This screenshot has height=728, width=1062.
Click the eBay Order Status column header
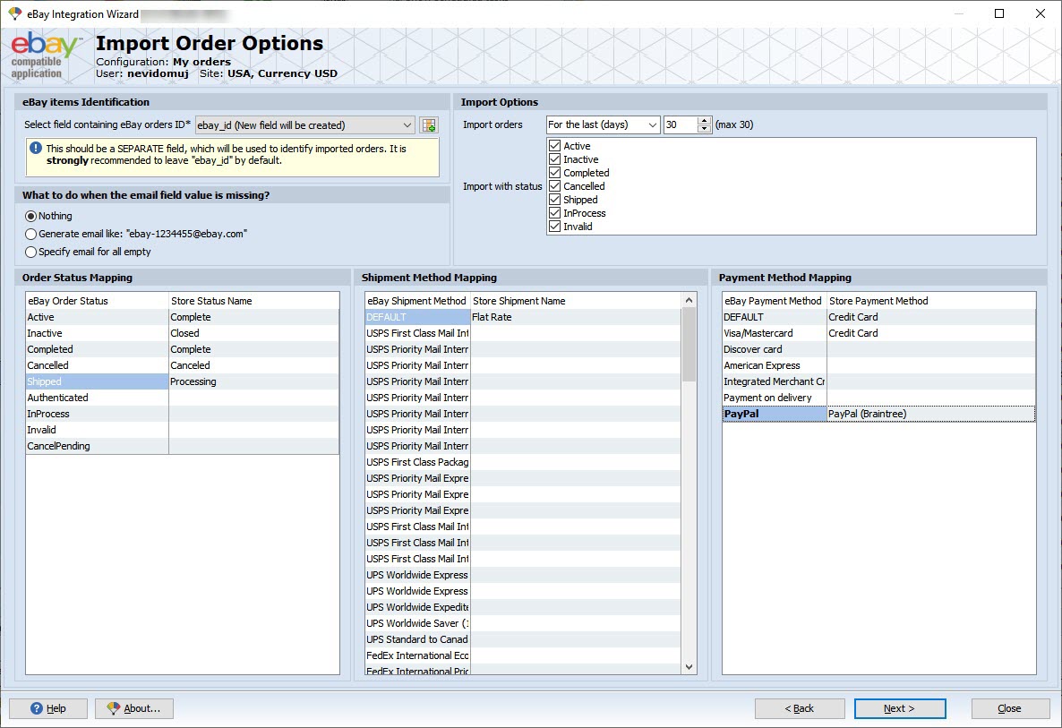97,301
